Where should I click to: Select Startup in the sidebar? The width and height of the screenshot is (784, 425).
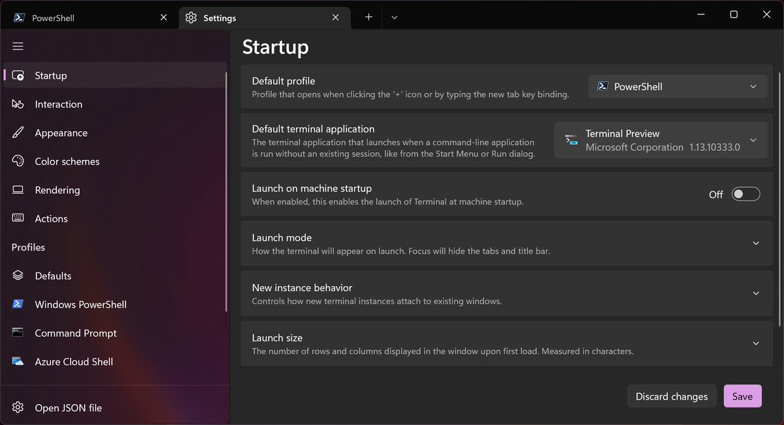(115, 76)
